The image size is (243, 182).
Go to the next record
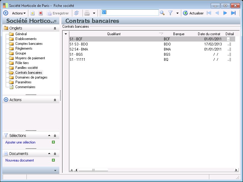[x=225, y=13]
